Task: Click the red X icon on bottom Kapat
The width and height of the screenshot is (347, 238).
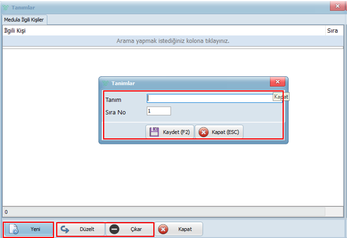Action: (x=163, y=229)
